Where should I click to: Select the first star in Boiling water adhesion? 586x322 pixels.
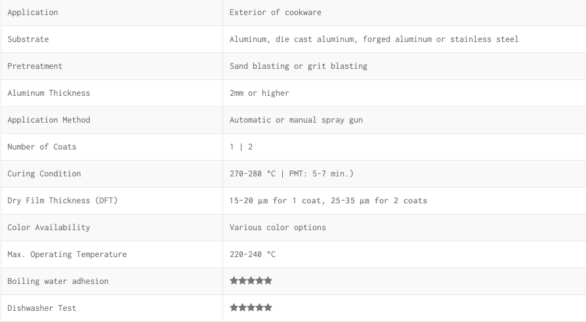[234, 281]
